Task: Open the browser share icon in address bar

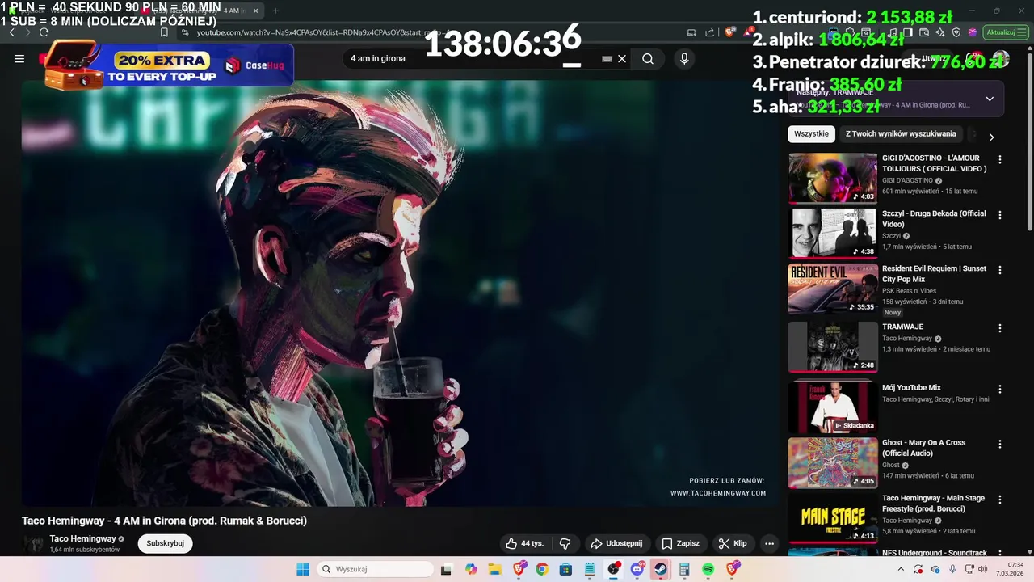Action: point(710,32)
